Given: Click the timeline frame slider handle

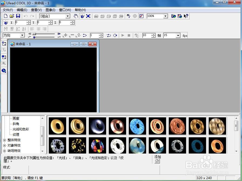Looking at the screenshot, I should [x=34, y=34].
